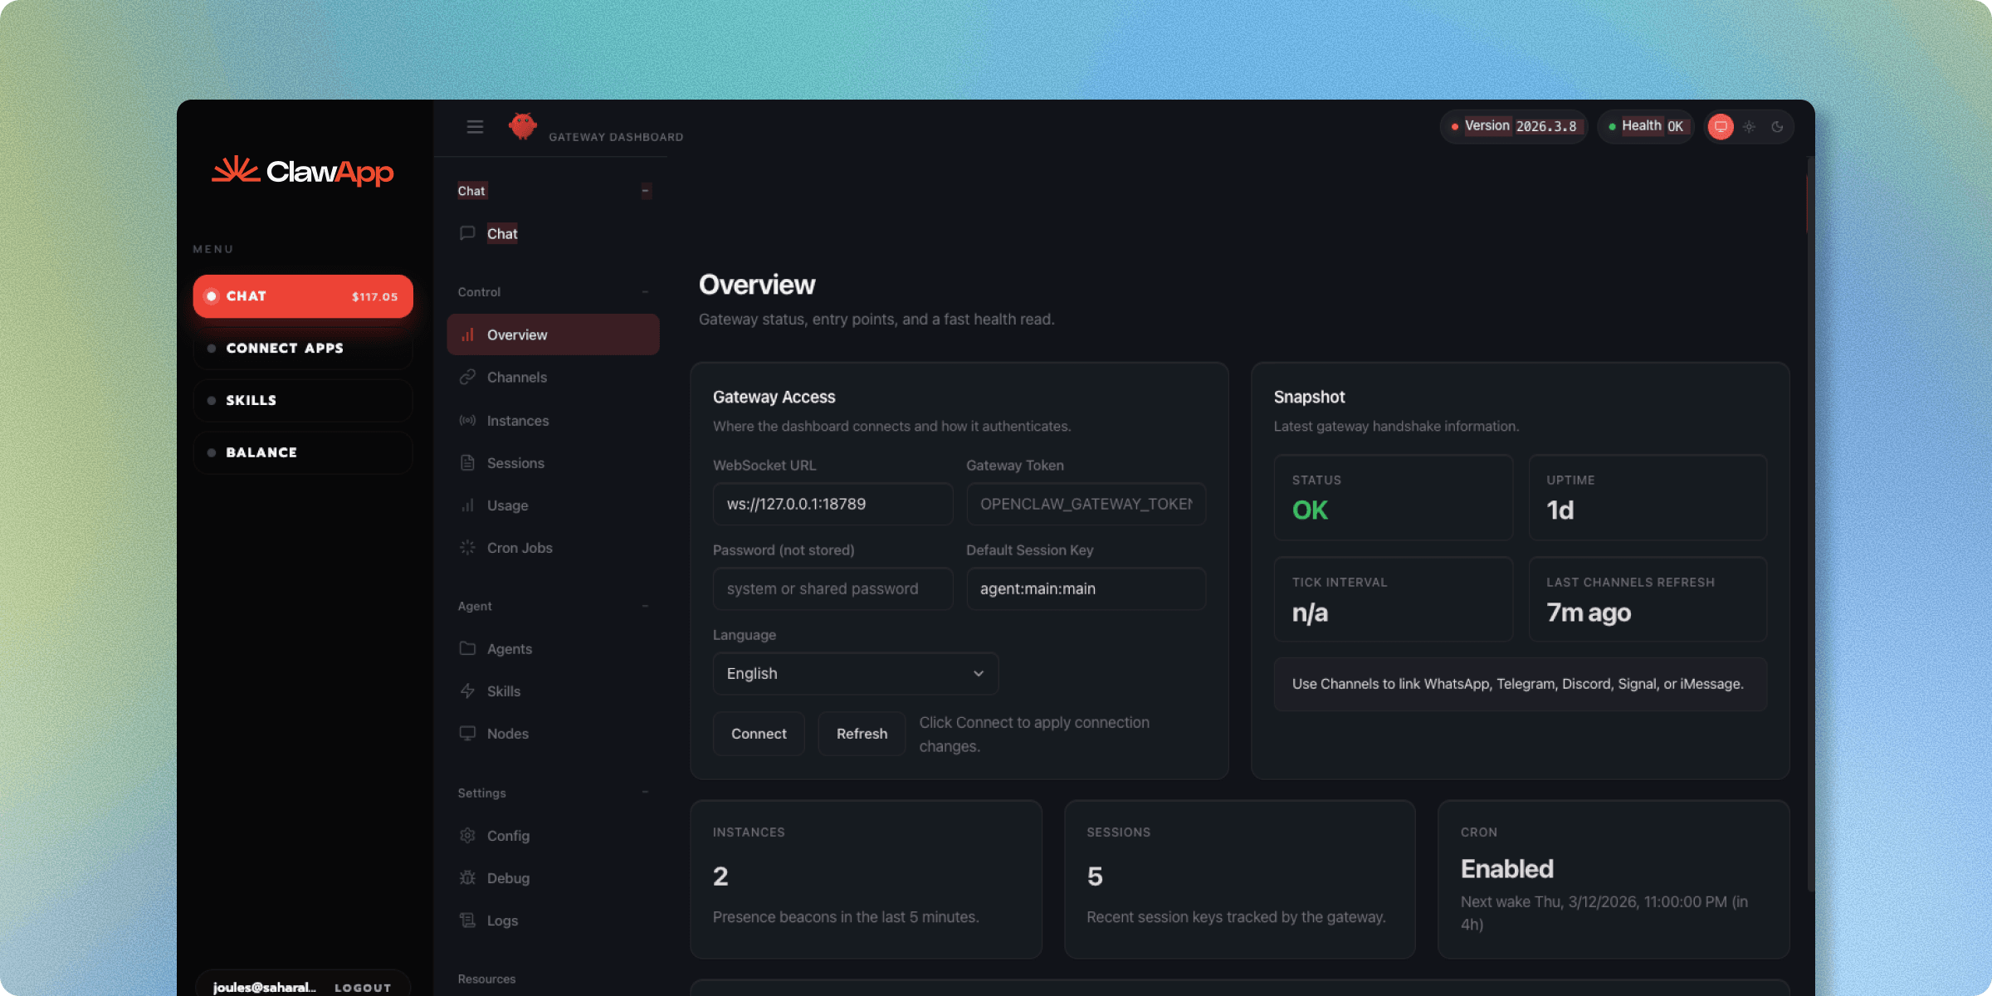The image size is (1992, 996).
Task: Collapse the Control section
Action: tap(645, 292)
